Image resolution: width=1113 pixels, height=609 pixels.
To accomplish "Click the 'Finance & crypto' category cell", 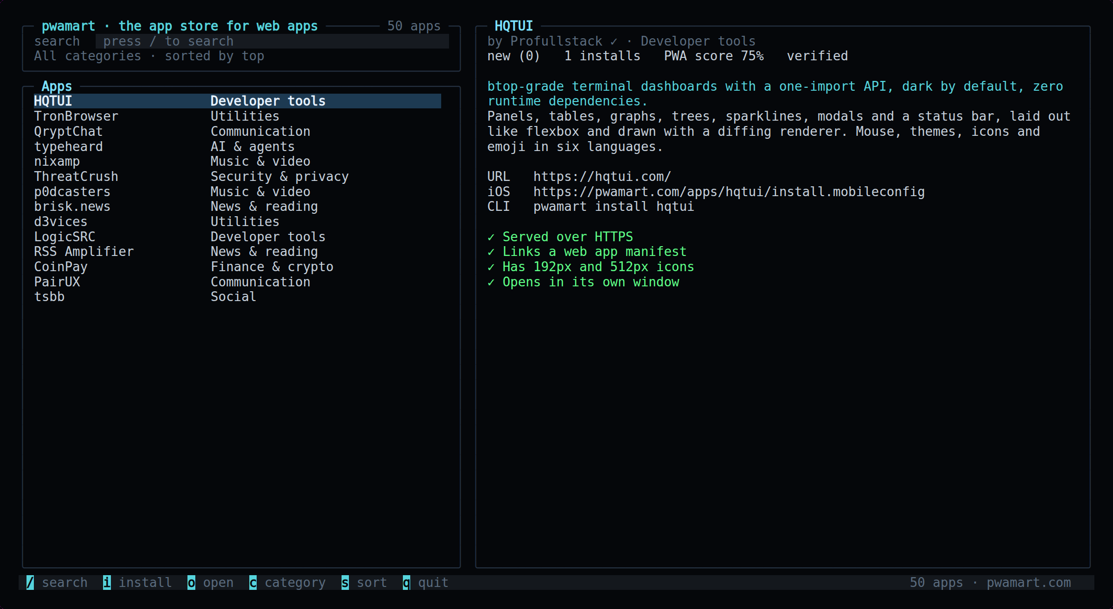I will pyautogui.click(x=272, y=267).
